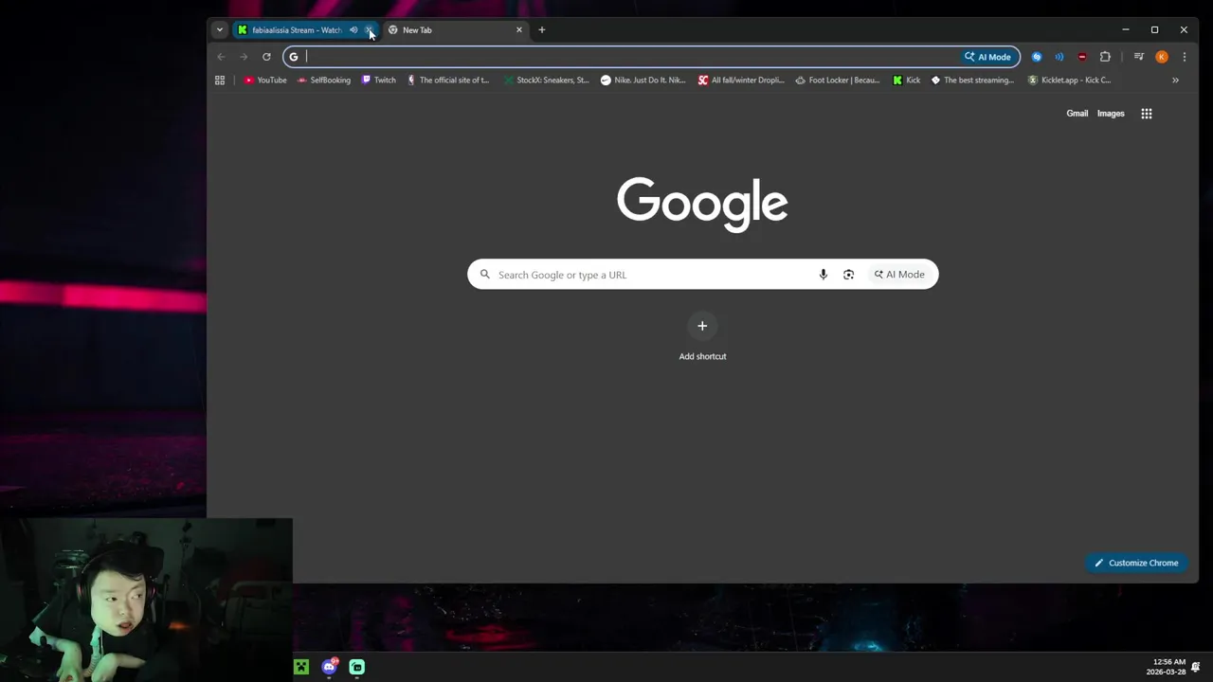Open the media control toolbar icon

click(1139, 57)
